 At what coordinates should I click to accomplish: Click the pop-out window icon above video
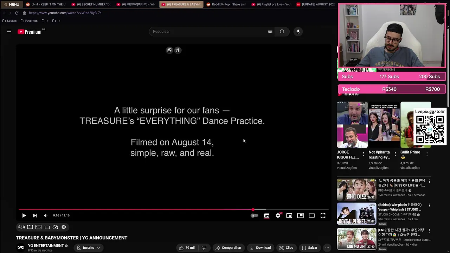click(169, 50)
